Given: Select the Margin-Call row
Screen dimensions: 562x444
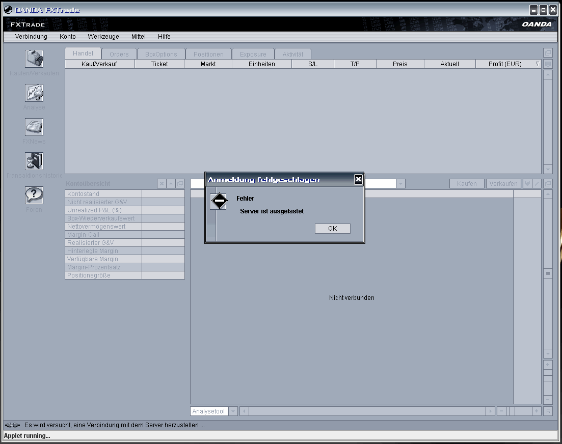Looking at the screenshot, I should coord(125,235).
